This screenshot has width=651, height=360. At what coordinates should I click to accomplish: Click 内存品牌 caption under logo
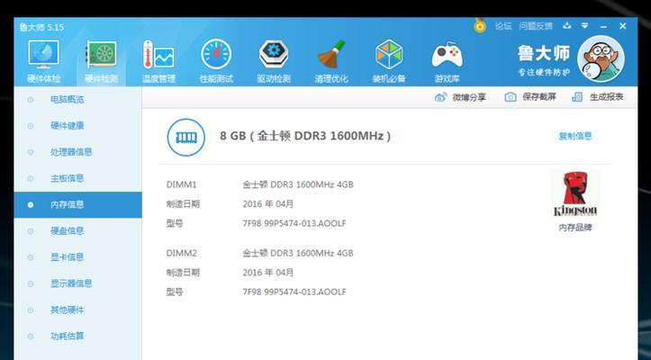575,228
